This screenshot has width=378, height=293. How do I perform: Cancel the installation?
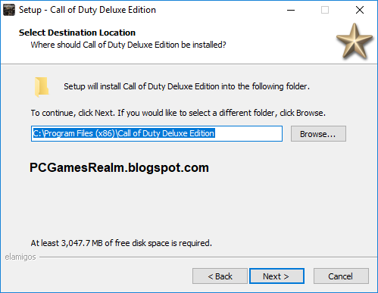(x=341, y=276)
